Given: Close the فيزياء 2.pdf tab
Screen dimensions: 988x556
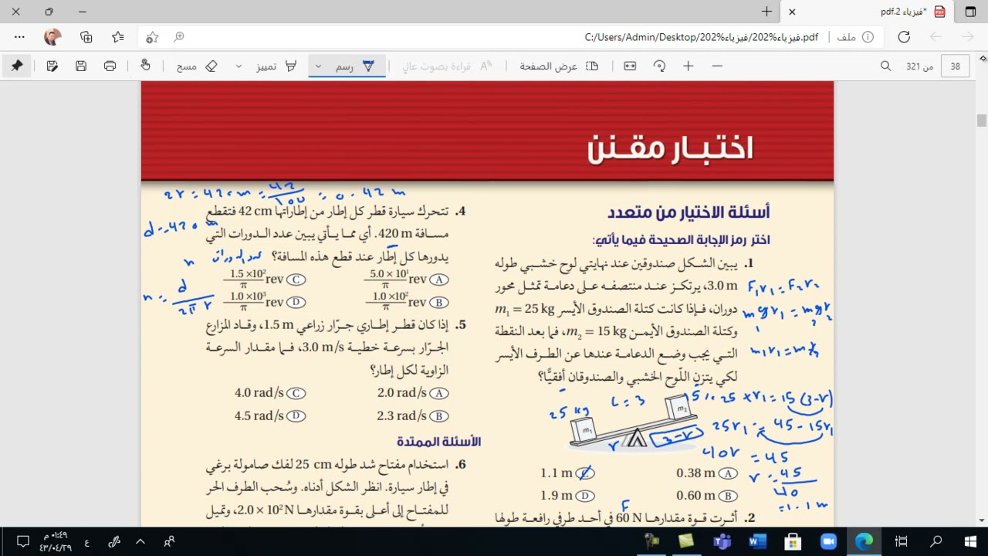Looking at the screenshot, I should (792, 12).
